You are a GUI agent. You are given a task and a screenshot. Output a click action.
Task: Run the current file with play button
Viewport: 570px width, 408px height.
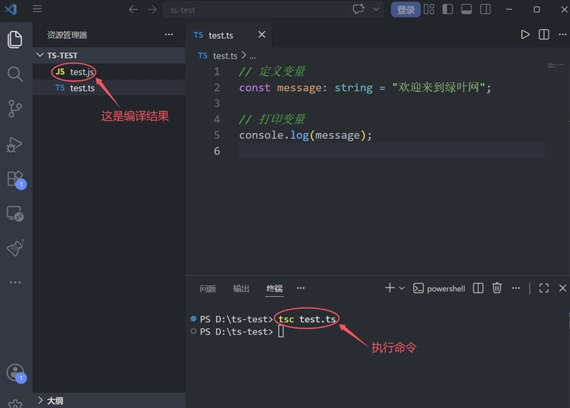click(x=525, y=35)
